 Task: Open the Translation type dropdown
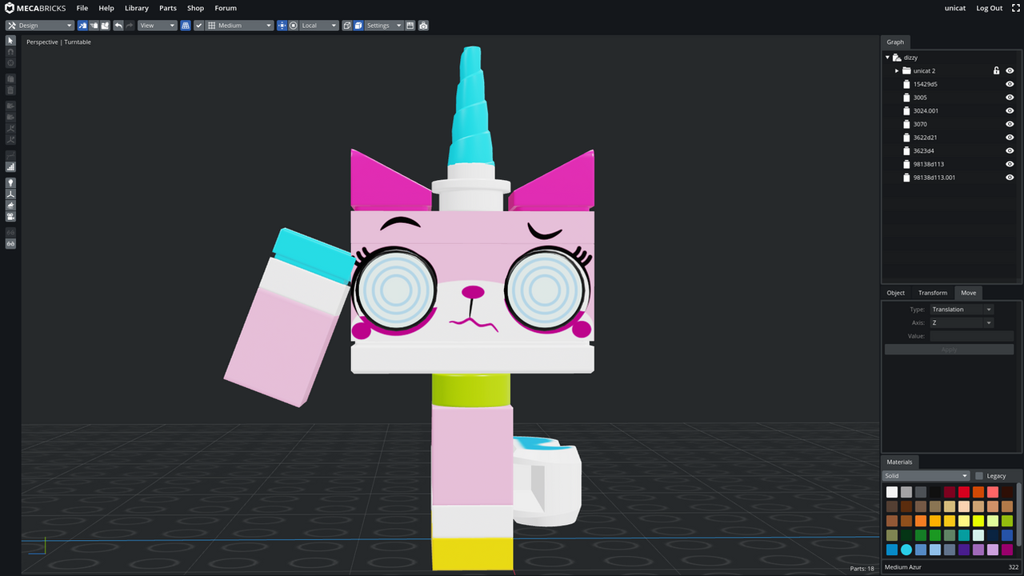(961, 310)
